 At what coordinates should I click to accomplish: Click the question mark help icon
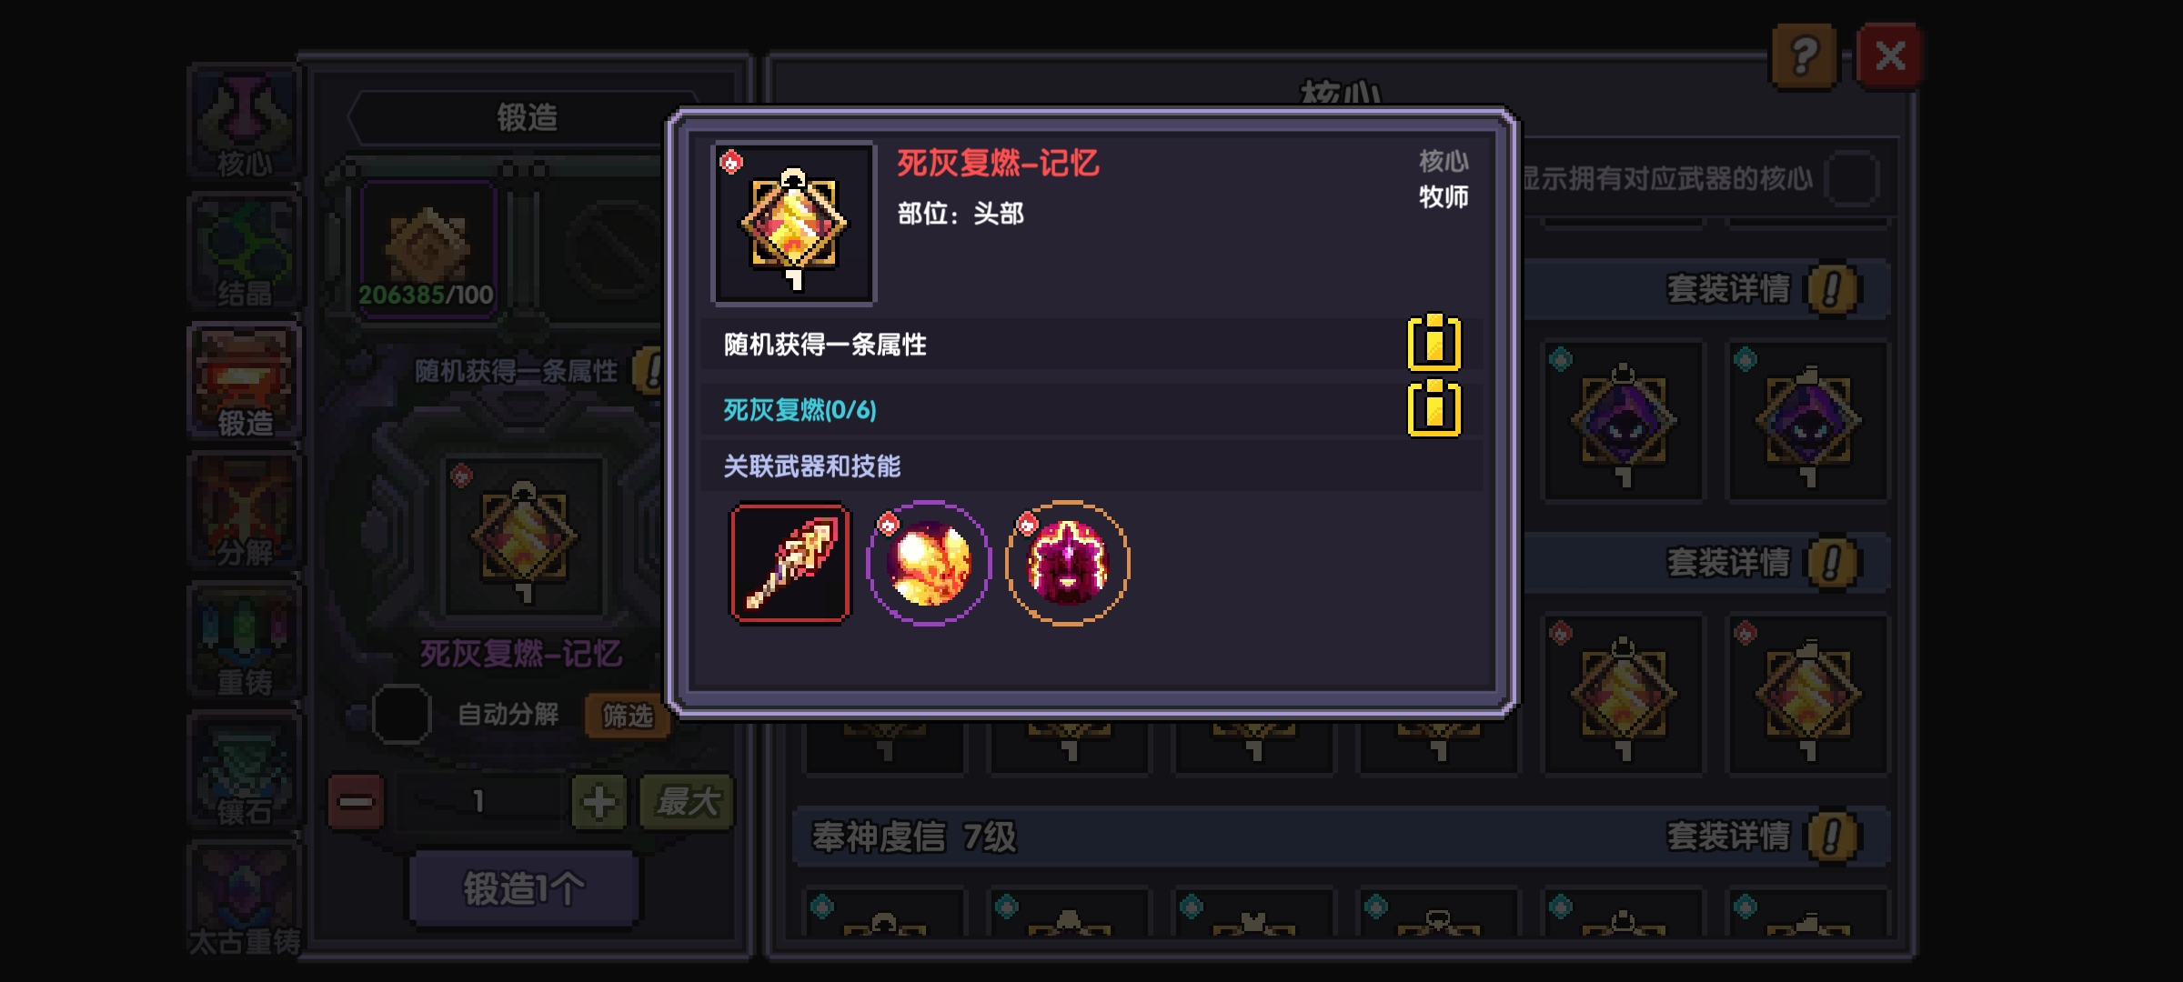point(1805,56)
